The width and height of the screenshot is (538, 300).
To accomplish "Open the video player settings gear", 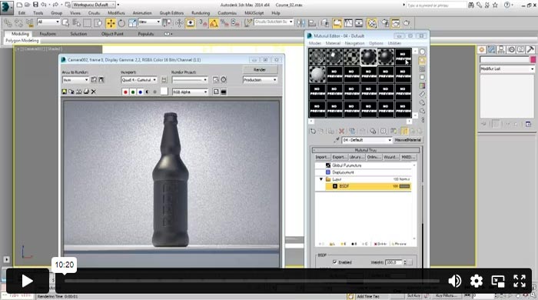I will pyautogui.click(x=477, y=281).
